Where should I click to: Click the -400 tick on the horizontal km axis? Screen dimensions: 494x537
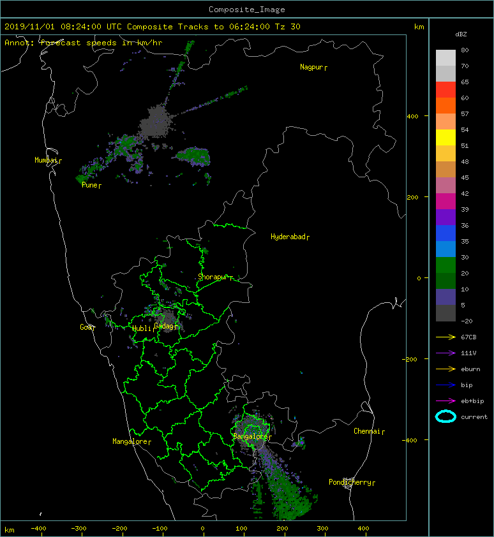(38, 529)
